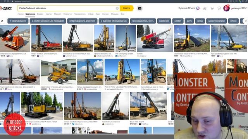Select 'и буровое оборудование' chip

114,21
